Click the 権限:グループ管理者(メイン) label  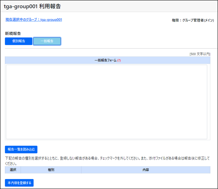pos(193,20)
